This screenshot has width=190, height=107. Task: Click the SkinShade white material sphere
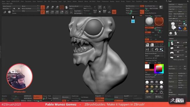147,82
